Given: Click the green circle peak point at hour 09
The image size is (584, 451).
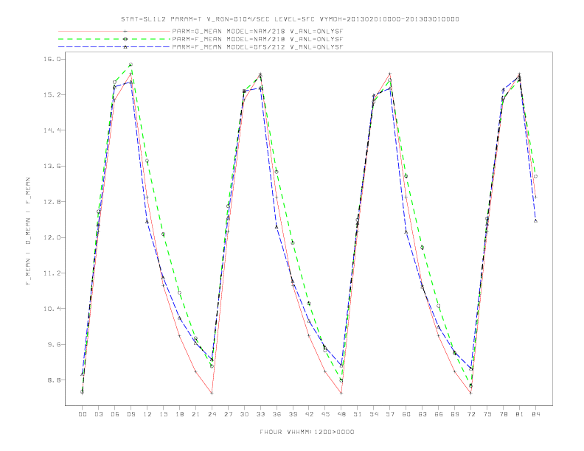Looking at the screenshot, I should pyautogui.click(x=131, y=65).
